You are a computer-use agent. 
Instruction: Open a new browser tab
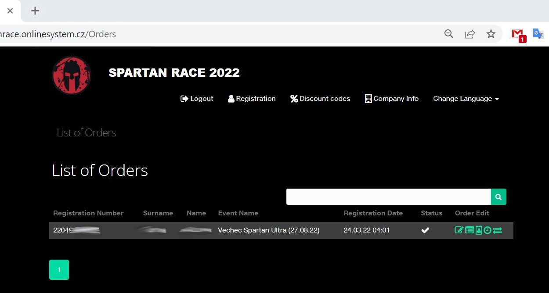tap(35, 11)
